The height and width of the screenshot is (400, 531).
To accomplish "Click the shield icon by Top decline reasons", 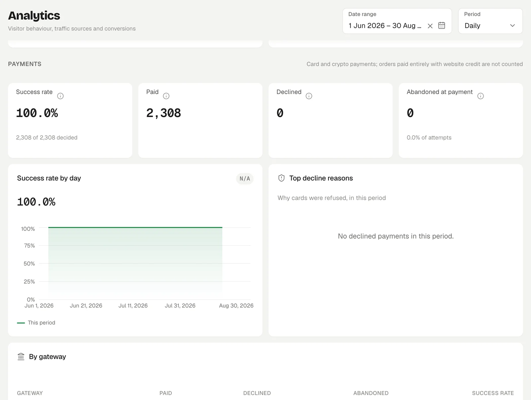I will coord(281,178).
